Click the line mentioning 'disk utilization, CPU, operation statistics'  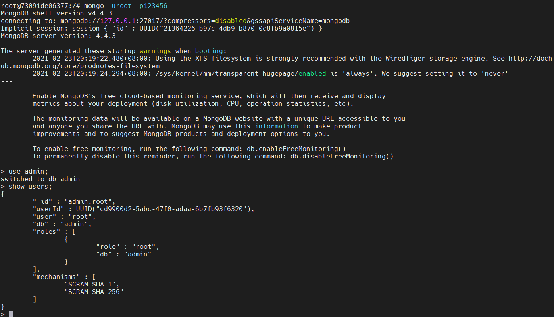click(193, 103)
